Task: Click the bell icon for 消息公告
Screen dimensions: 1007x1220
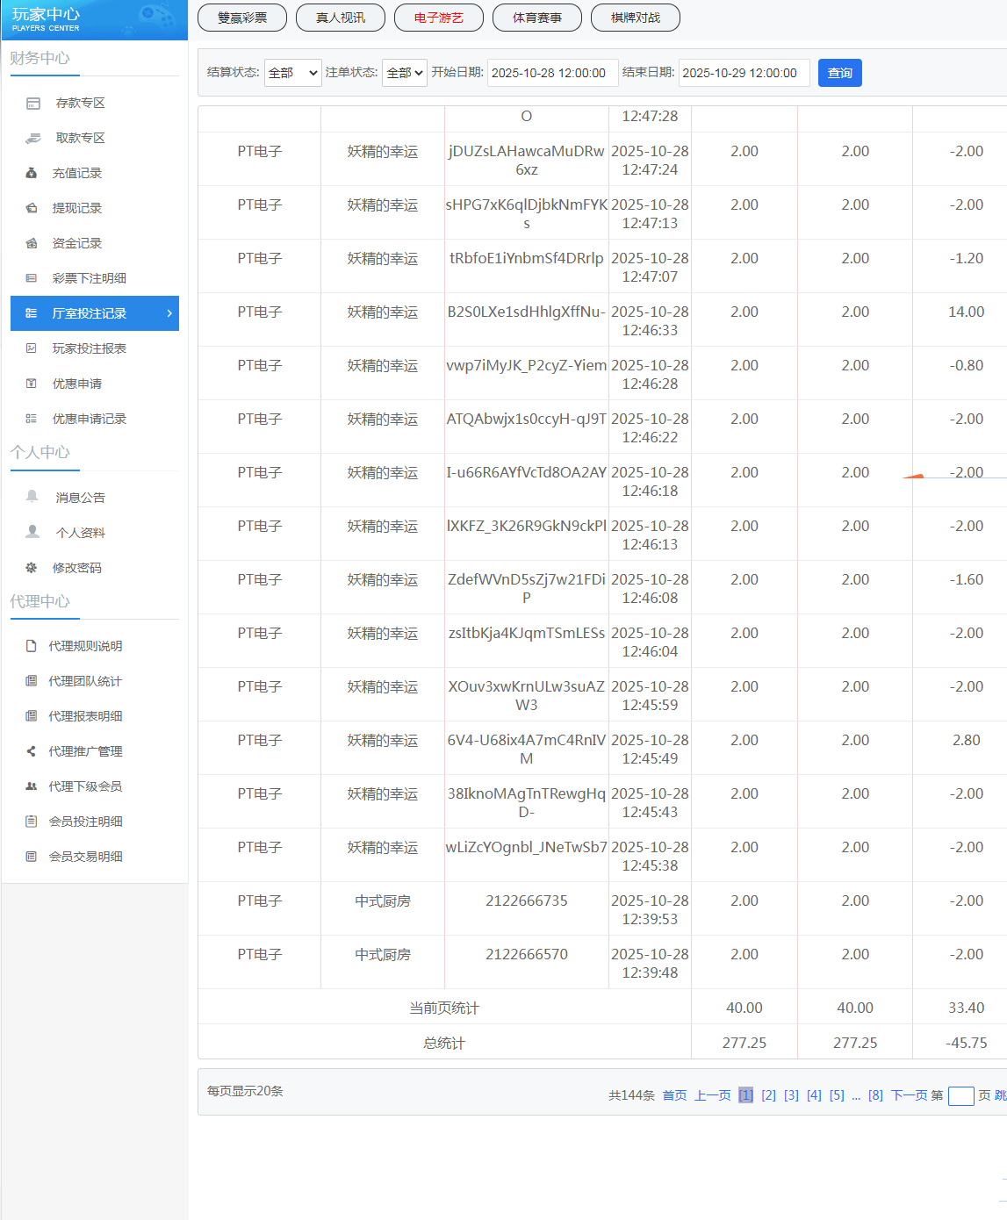Action: coord(32,497)
